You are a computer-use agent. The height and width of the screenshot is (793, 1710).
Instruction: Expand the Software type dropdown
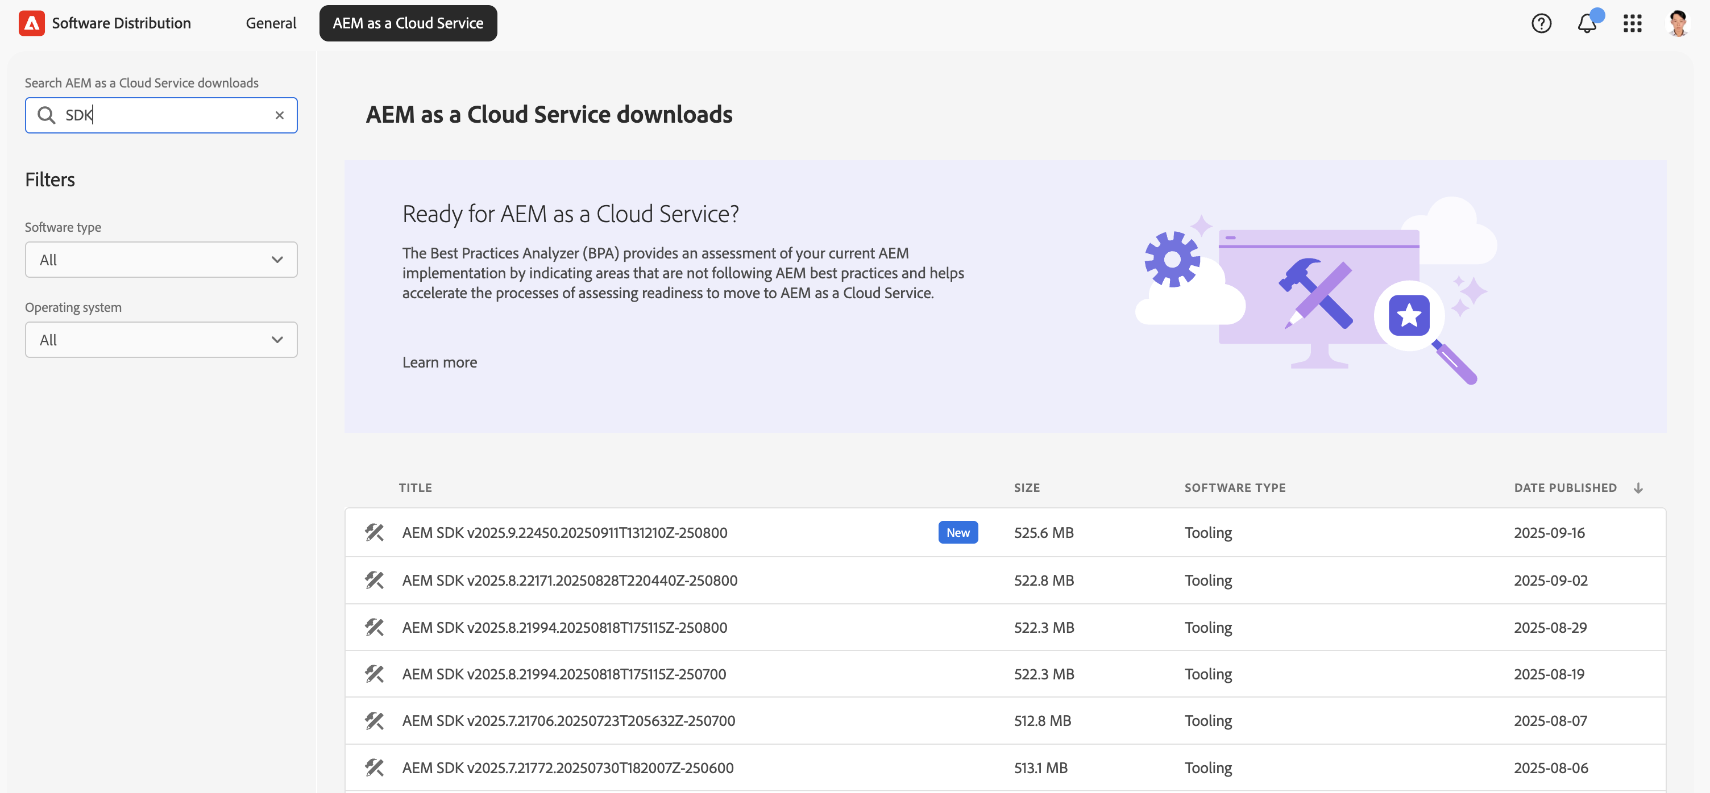coord(161,260)
